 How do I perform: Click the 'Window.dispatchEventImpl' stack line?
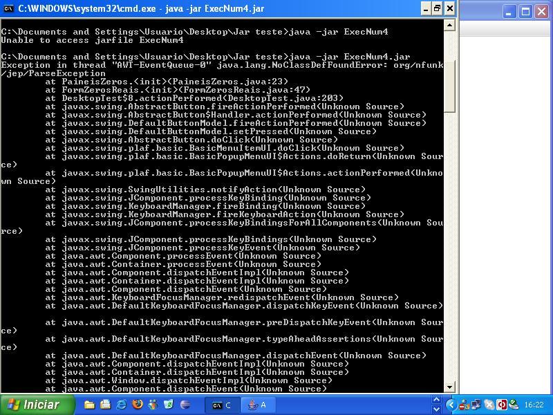[189, 380]
